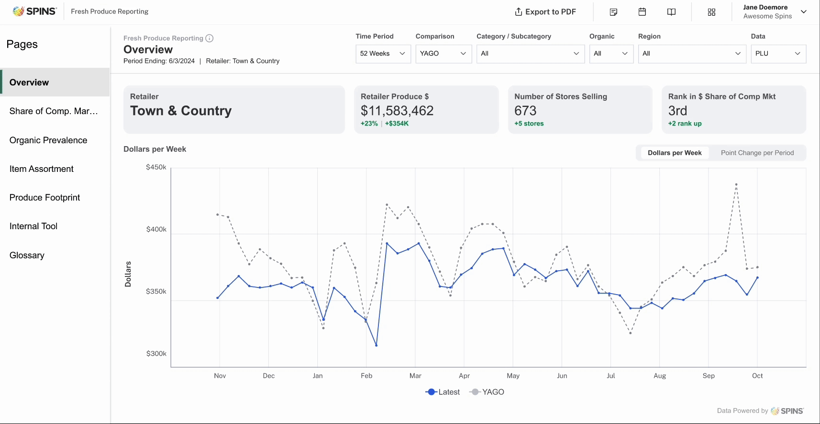Click the Retailer Produce $ card
Viewport: 820px width, 424px height.
tap(426, 110)
